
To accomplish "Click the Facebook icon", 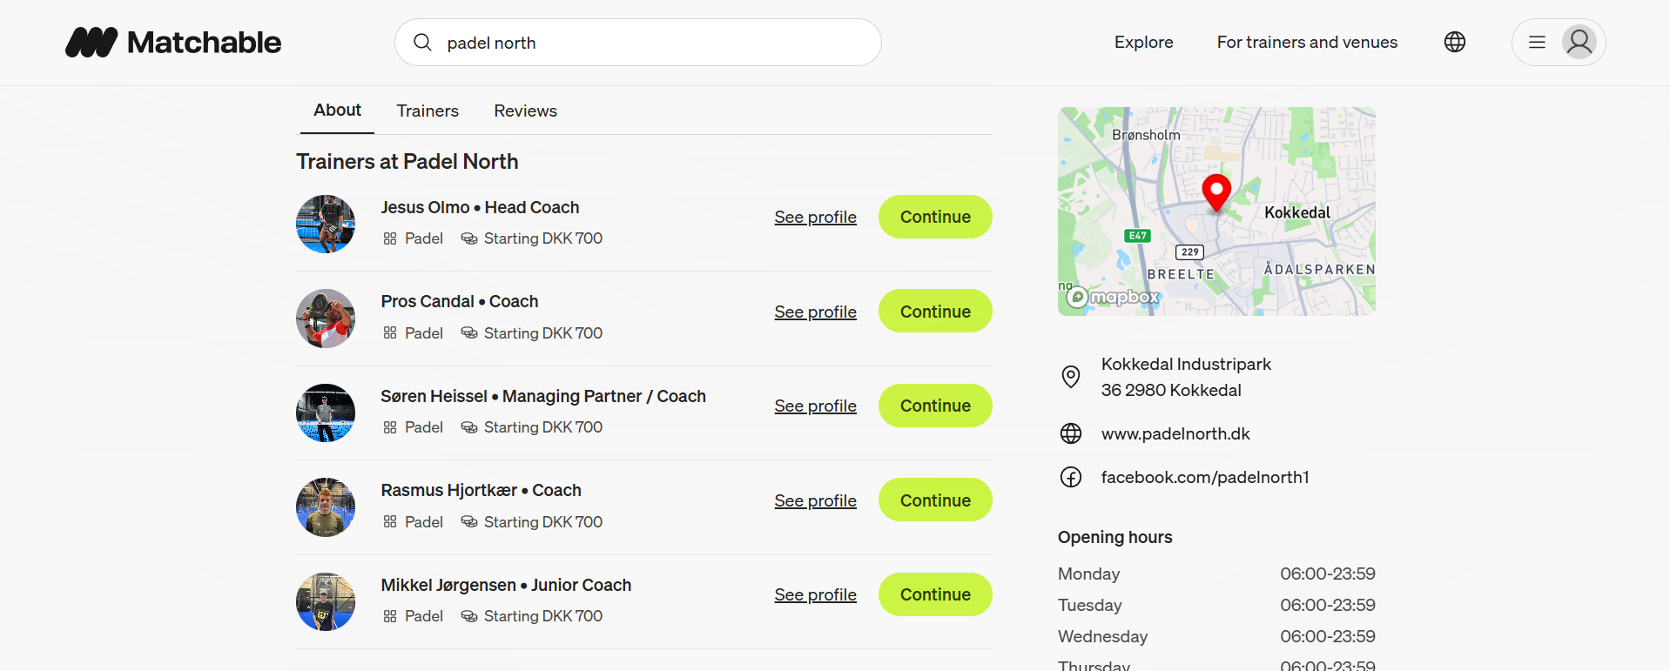I will point(1071,477).
